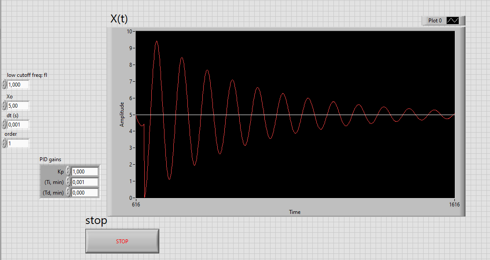Click the Ti, min stepper arrows

coord(68,182)
